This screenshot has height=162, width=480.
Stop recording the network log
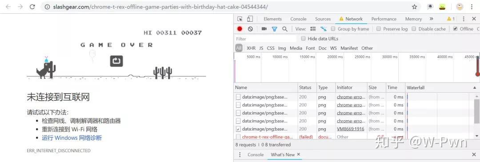(240, 29)
